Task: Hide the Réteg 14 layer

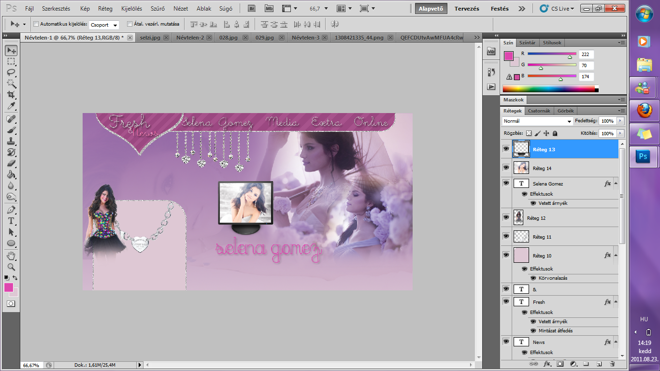Action: pos(506,168)
